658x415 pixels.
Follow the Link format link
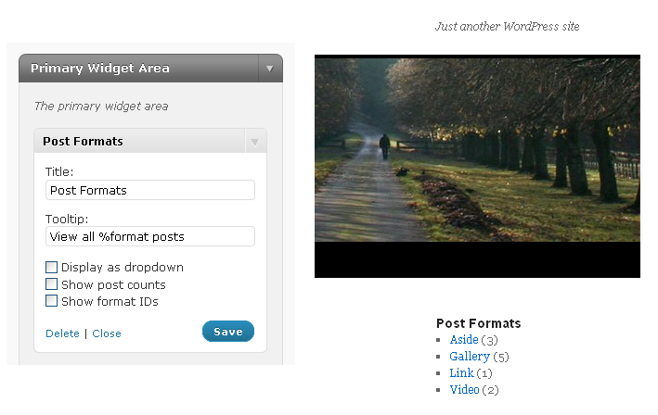point(461,372)
